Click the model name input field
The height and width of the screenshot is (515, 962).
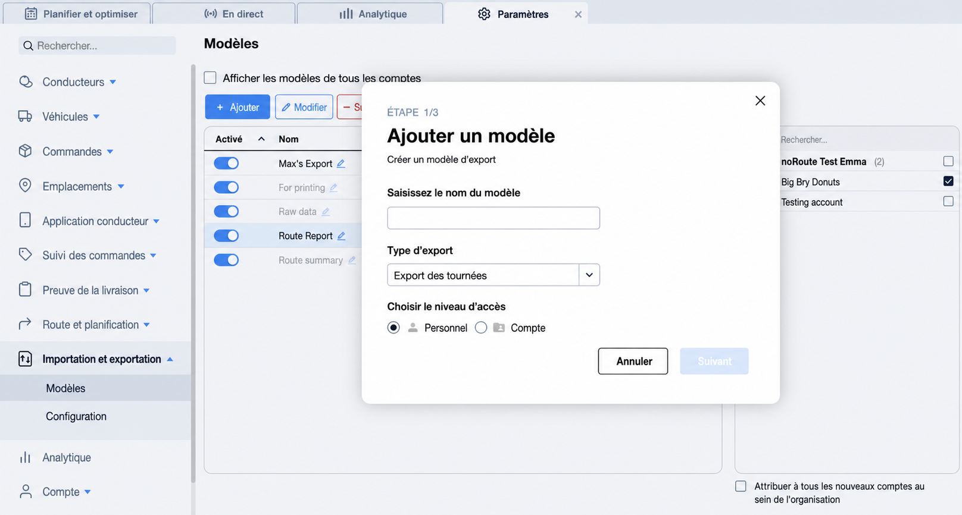click(494, 218)
